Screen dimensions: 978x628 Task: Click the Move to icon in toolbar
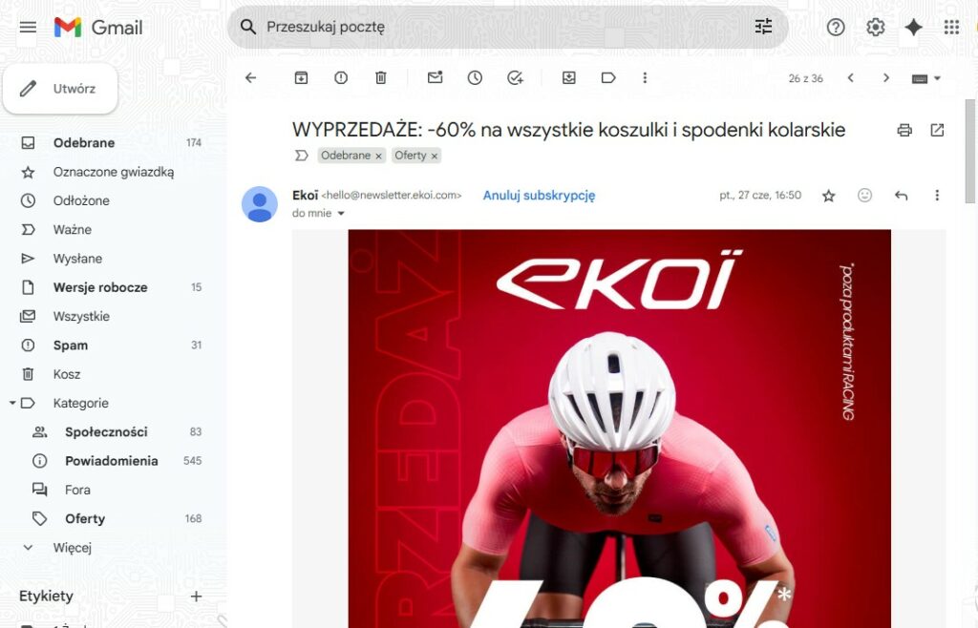569,78
